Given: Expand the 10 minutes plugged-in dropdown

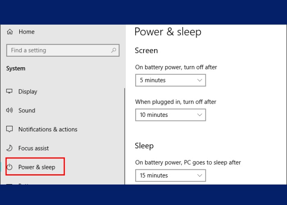Looking at the screenshot, I should tap(170, 115).
